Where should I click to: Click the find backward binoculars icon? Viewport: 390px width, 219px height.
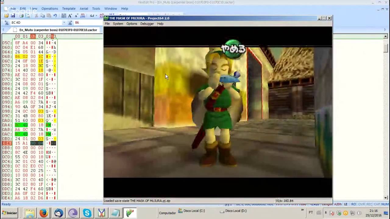(6, 23)
